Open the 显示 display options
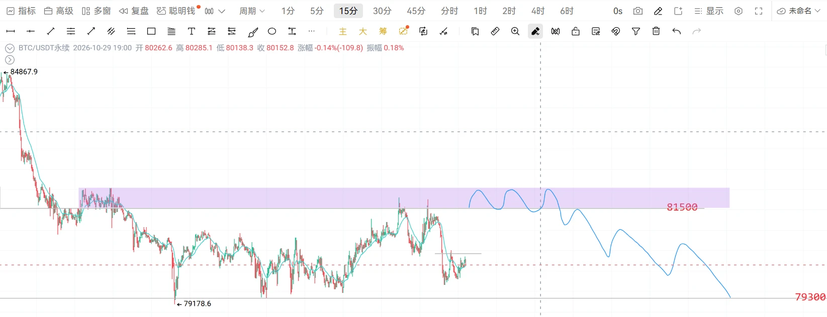This screenshot has height=317, width=827. 709,11
